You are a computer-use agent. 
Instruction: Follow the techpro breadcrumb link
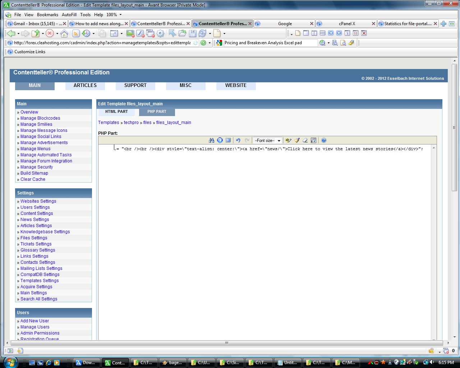click(131, 123)
